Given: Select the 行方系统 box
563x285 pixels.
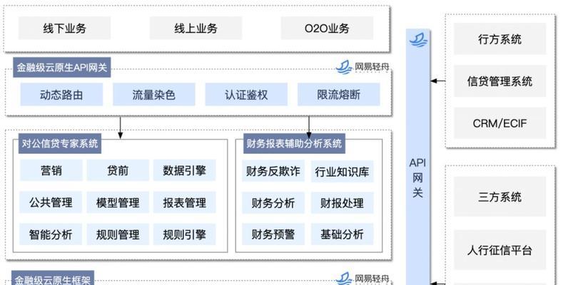Looking at the screenshot, I should (x=499, y=38).
